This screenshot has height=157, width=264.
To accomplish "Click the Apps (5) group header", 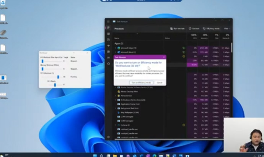I will point(119,44).
